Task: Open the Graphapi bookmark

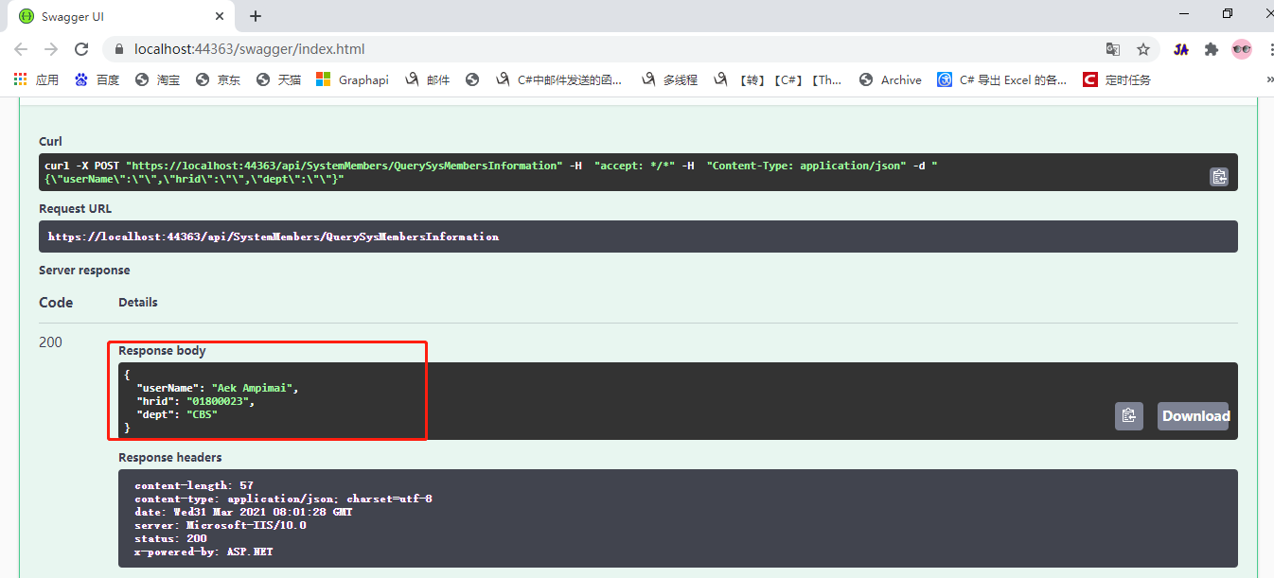Action: tap(352, 79)
